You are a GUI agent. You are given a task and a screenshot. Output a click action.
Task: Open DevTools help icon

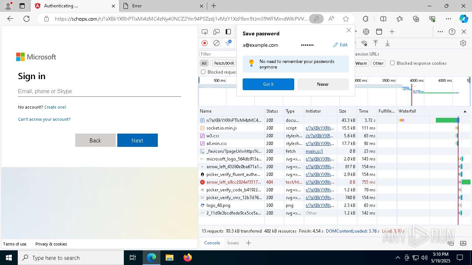[452, 32]
